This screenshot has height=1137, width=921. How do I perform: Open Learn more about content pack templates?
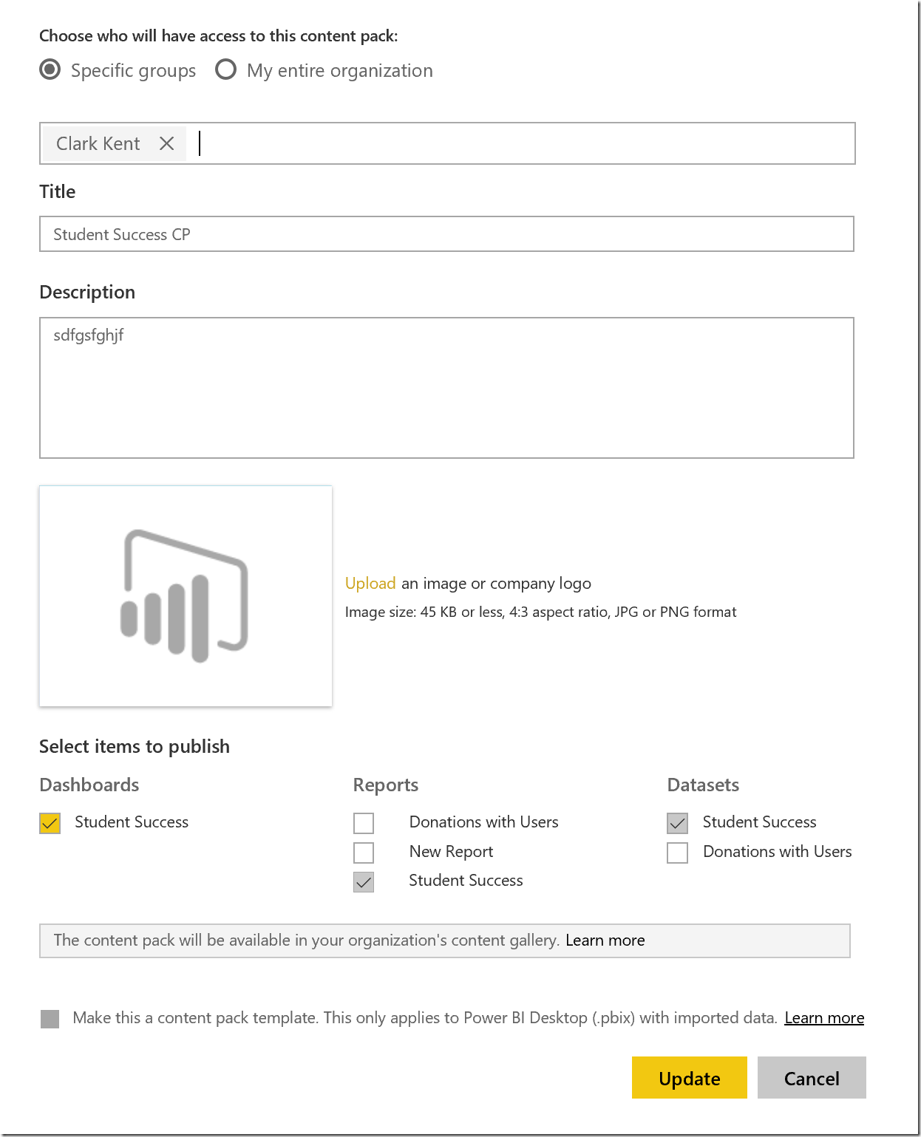[x=824, y=1018]
